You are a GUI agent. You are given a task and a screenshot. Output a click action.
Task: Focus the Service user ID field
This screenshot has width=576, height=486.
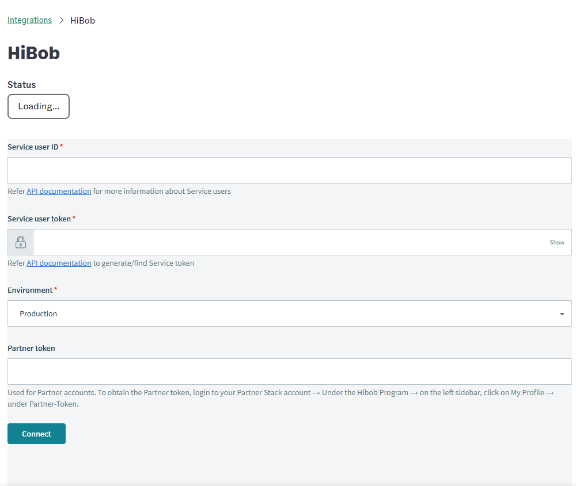tap(290, 170)
